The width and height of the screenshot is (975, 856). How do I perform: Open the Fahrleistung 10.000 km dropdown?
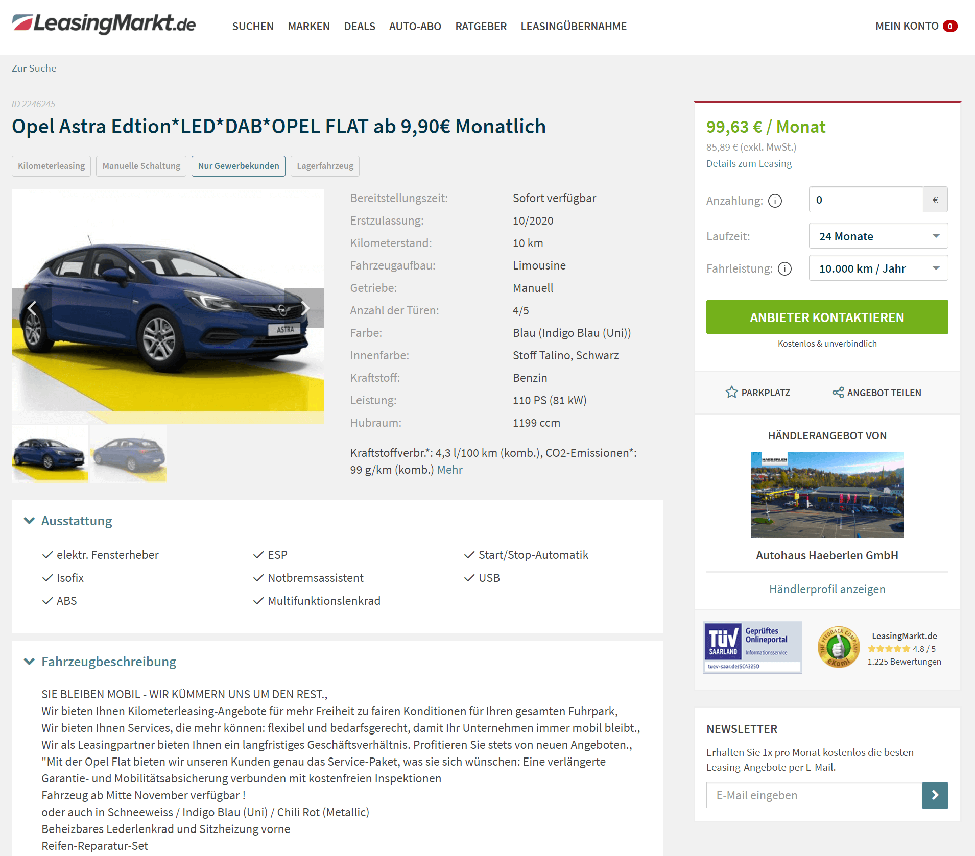(878, 268)
